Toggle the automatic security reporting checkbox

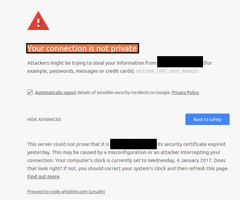(30, 92)
